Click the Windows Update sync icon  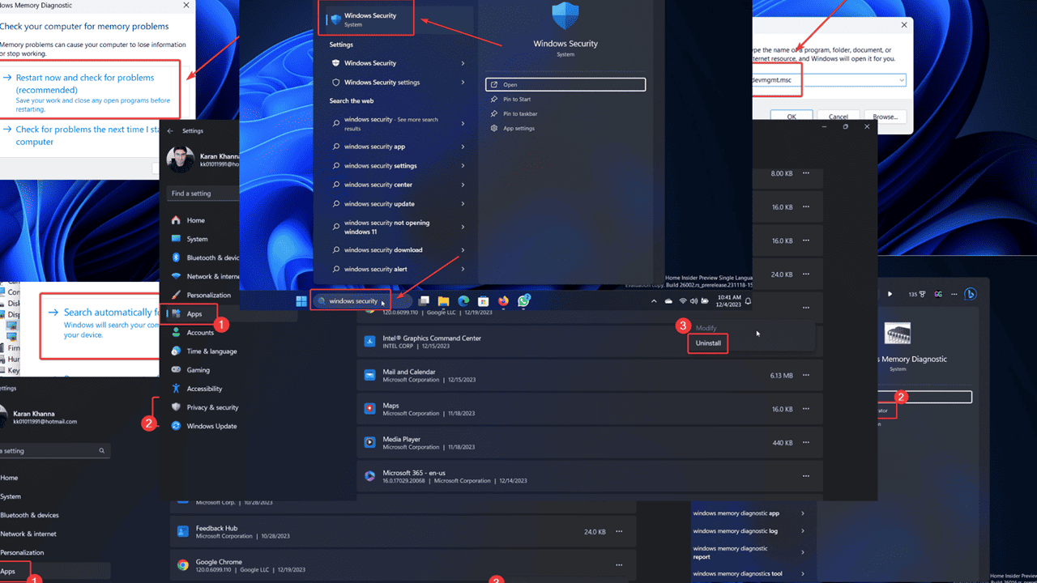coord(176,426)
